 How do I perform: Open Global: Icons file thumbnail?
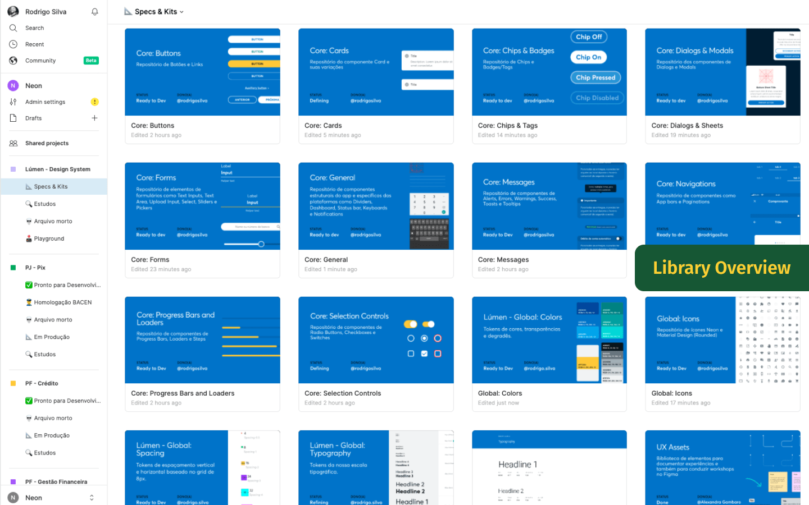click(x=722, y=340)
